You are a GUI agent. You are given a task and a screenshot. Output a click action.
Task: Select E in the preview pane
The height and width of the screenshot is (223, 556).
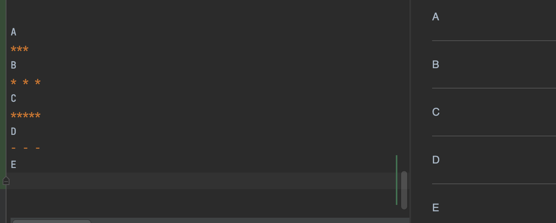[436, 208]
